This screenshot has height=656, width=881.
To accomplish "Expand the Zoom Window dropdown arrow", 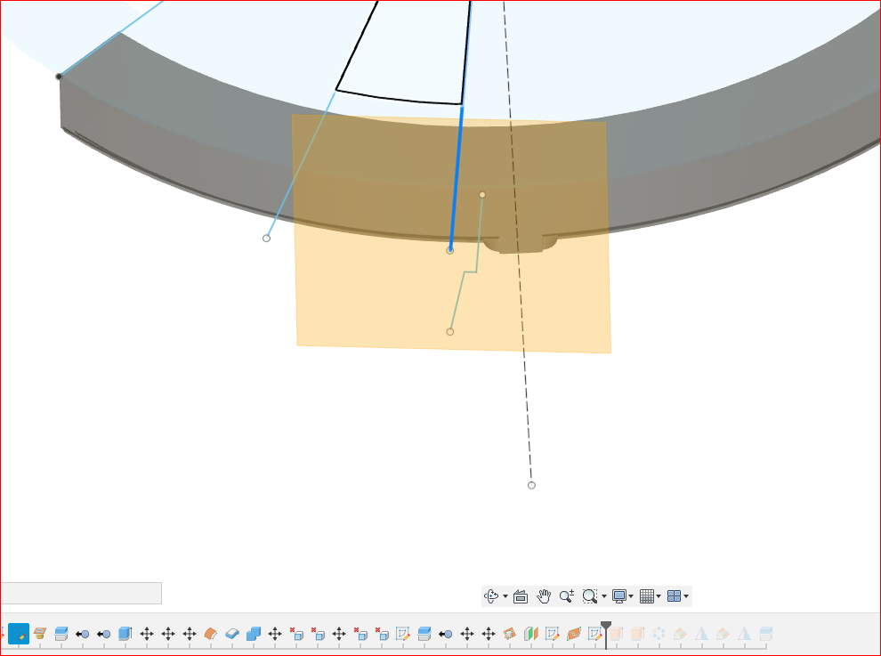I will pyautogui.click(x=603, y=595).
